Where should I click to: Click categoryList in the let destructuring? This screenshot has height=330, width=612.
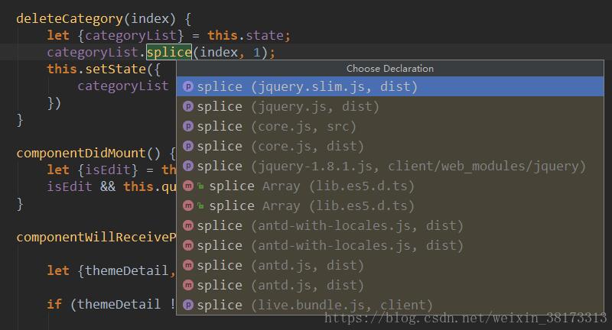click(x=131, y=35)
